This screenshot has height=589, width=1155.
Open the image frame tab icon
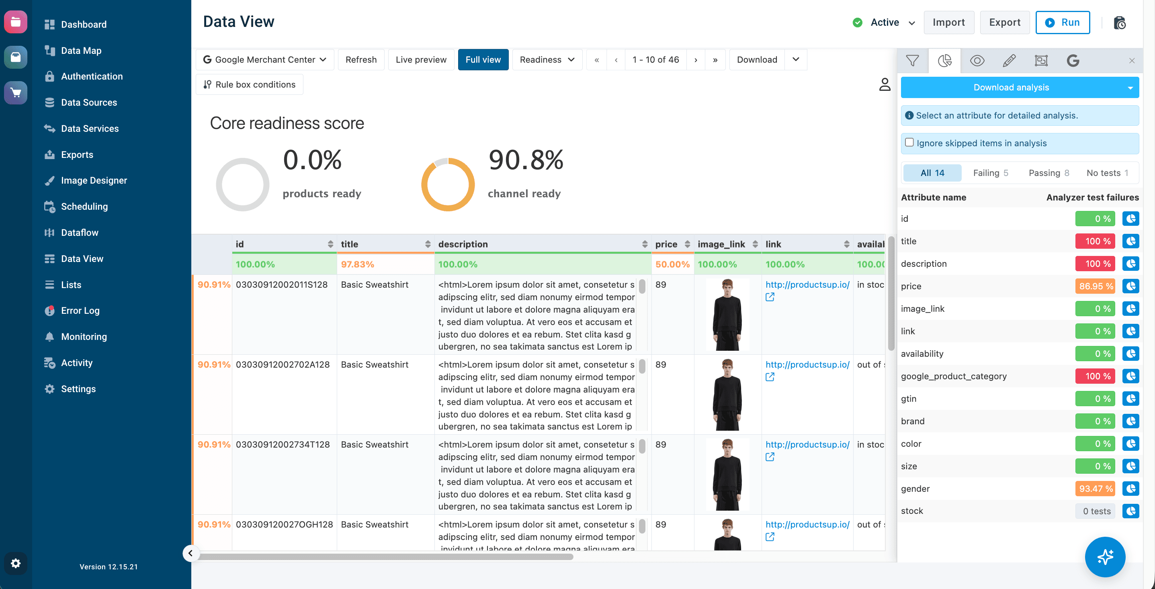(1041, 61)
